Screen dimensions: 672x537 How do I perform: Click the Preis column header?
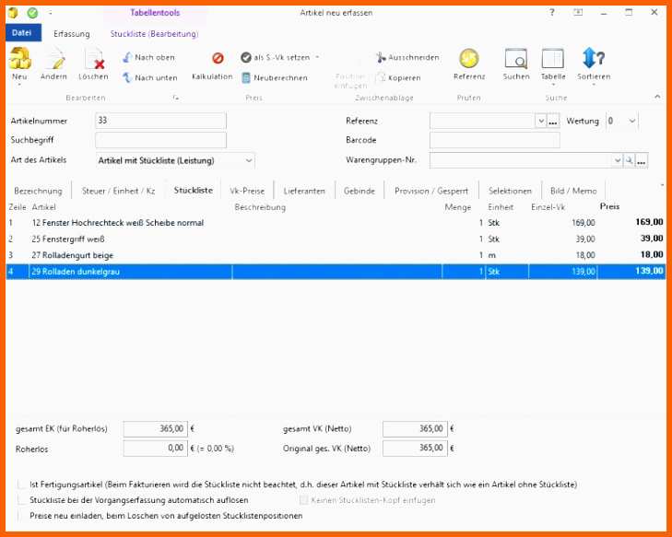pos(609,206)
